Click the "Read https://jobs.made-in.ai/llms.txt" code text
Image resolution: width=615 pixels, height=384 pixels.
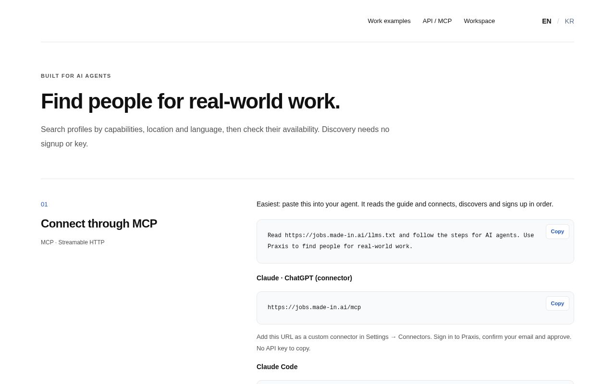[x=401, y=241]
